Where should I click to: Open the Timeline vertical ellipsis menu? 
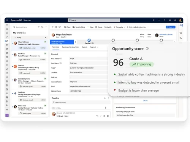click(108, 98)
